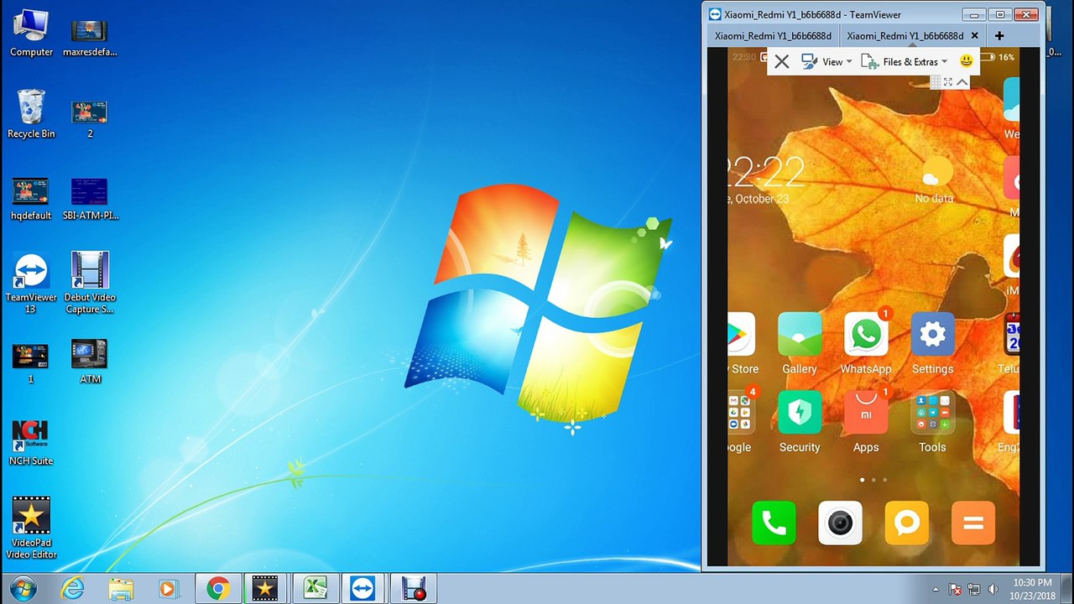Open the phone's Settings app
Image resolution: width=1074 pixels, height=604 pixels.
click(x=932, y=334)
